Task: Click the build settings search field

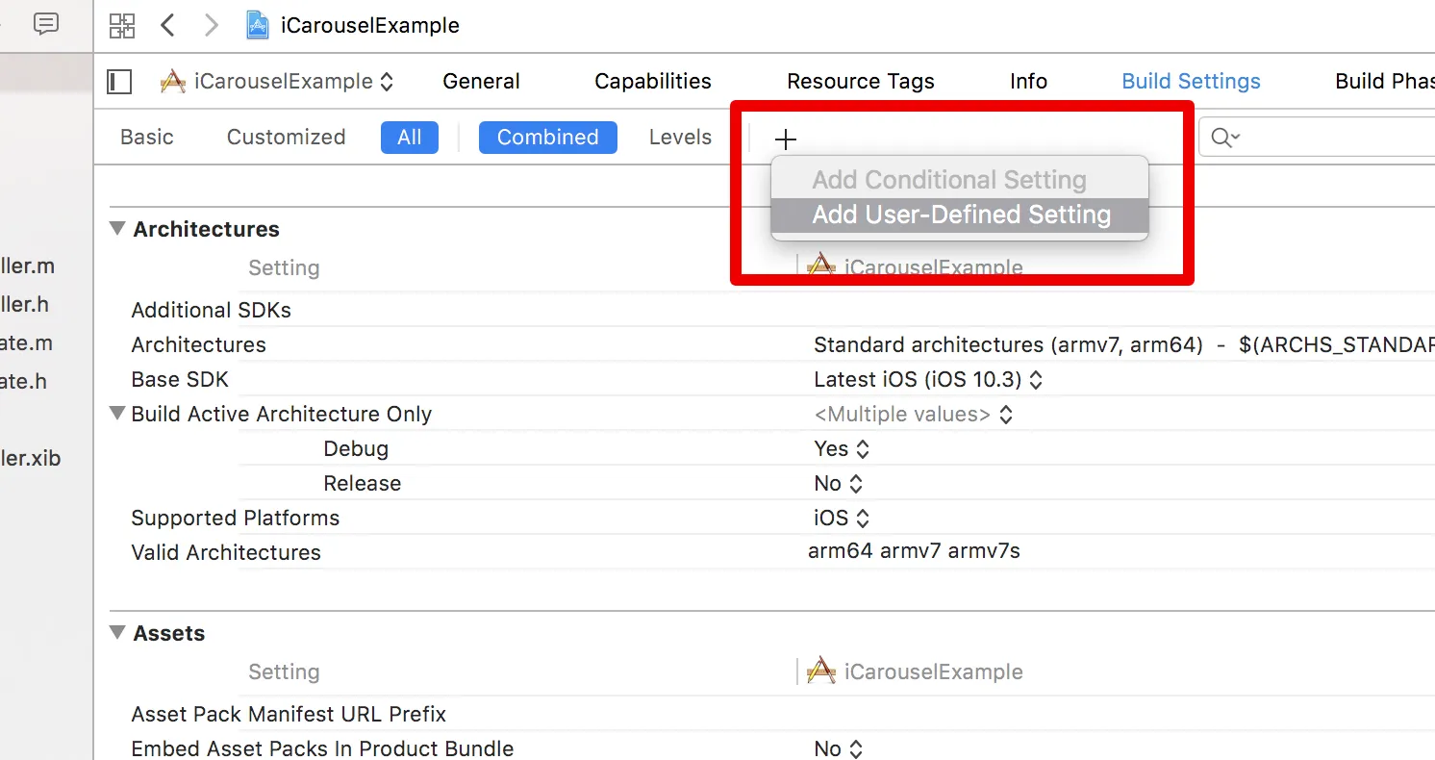Action: click(1337, 138)
